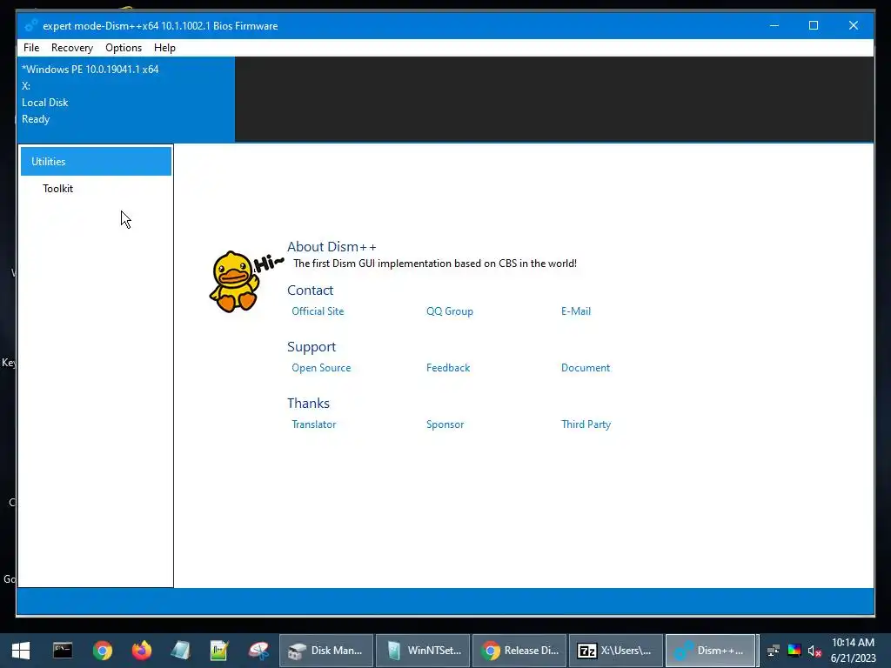Open the Feedback link
This screenshot has height=668, width=891.
tap(448, 368)
